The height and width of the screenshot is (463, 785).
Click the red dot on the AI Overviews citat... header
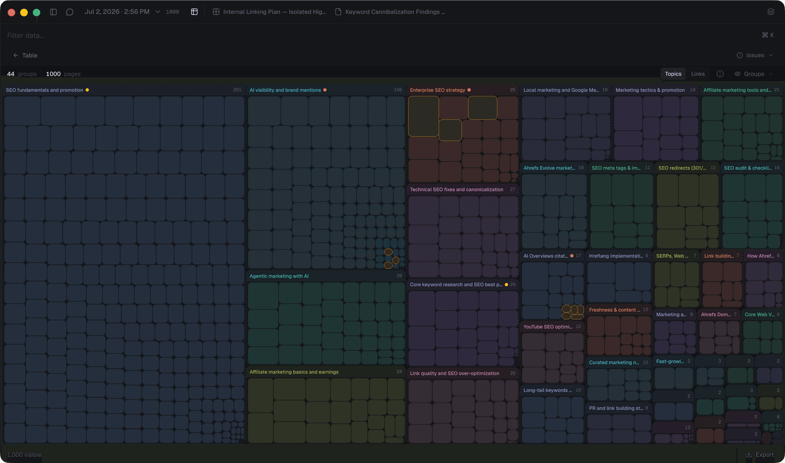[572, 256]
